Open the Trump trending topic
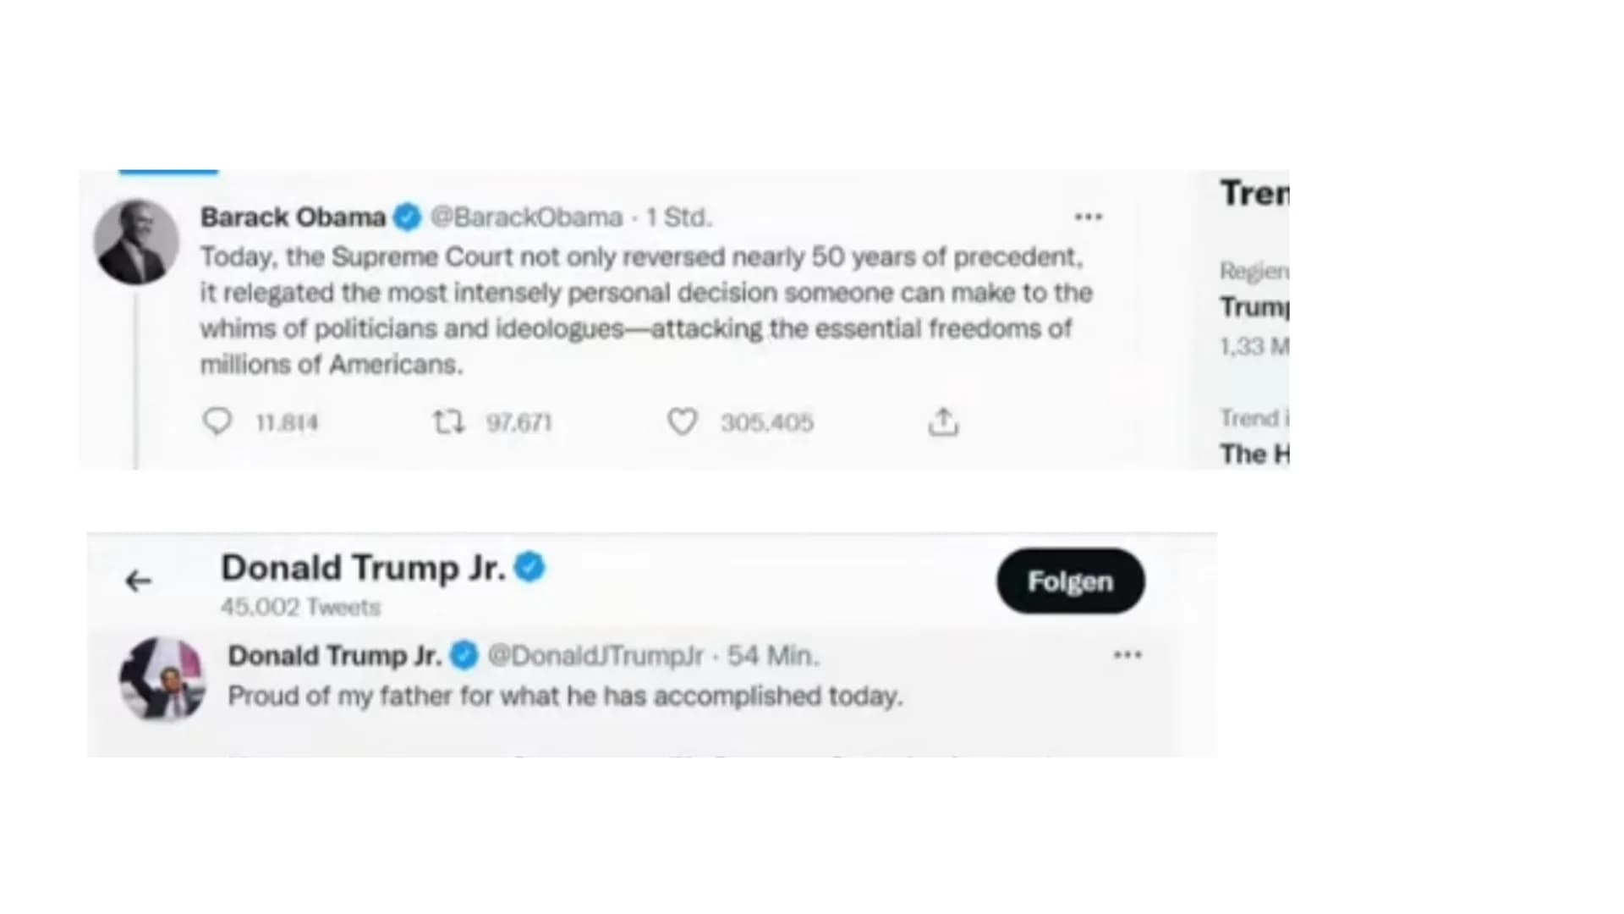The width and height of the screenshot is (1624, 914). (1254, 307)
